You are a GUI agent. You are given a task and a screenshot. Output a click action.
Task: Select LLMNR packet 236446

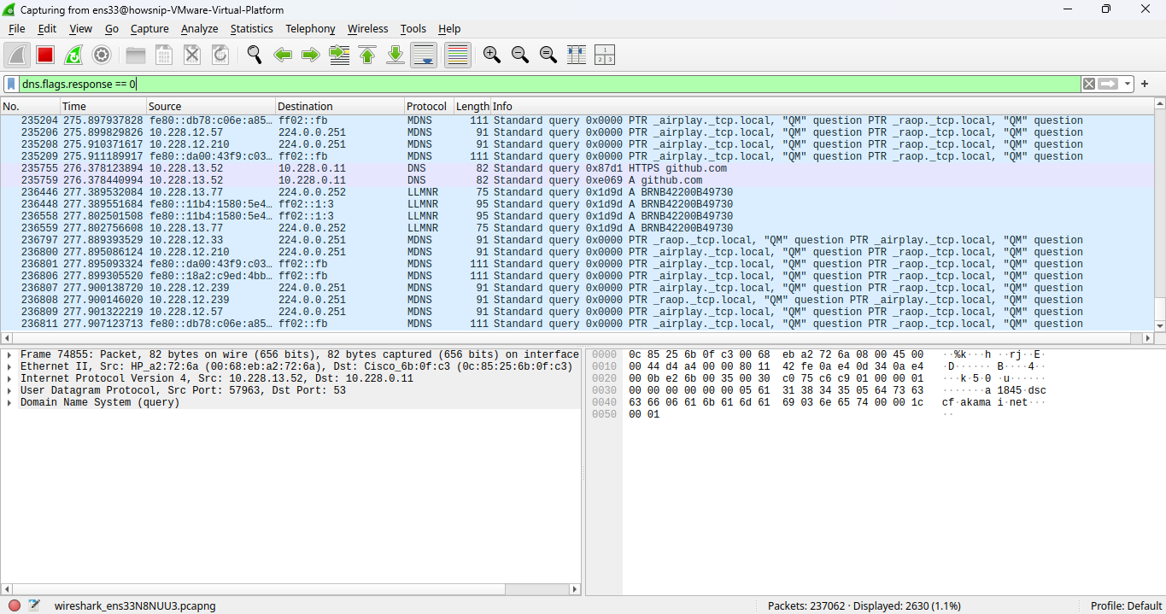click(577, 192)
